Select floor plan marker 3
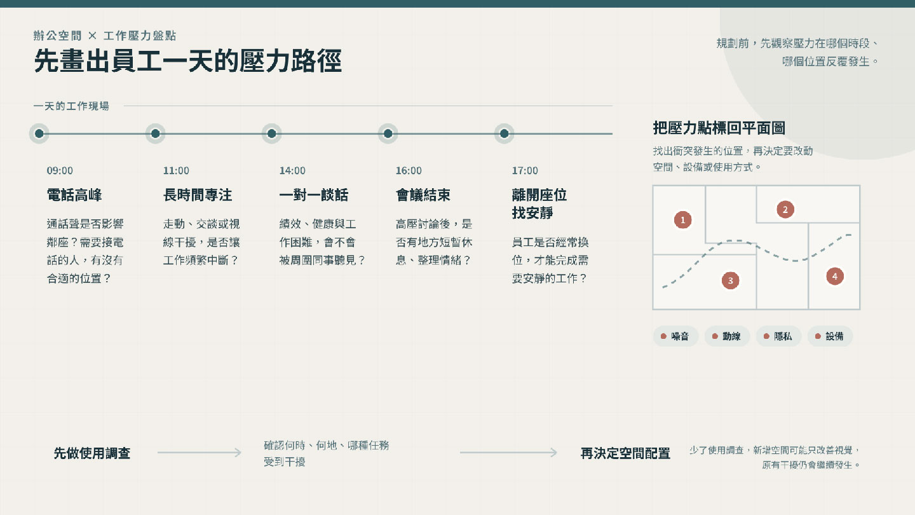Screen dimensions: 915x515 pos(731,280)
